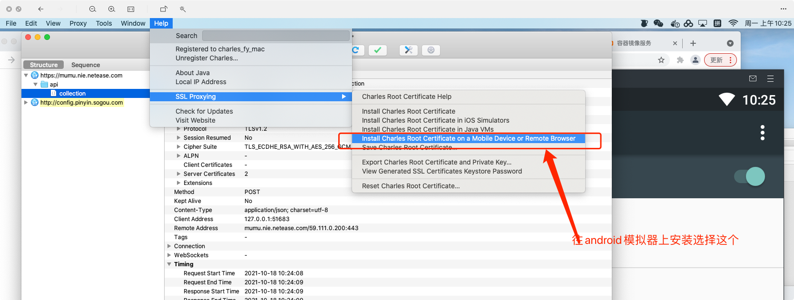Click the Help menu Search field
The height and width of the screenshot is (300, 794).
[x=276, y=36]
